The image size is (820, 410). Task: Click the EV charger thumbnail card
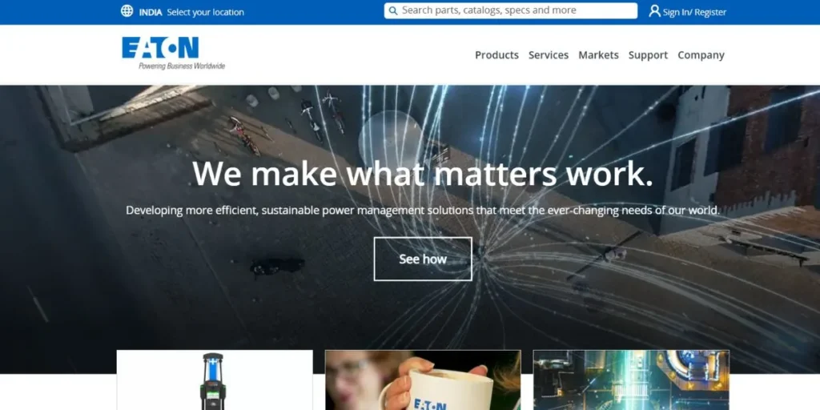click(215, 380)
